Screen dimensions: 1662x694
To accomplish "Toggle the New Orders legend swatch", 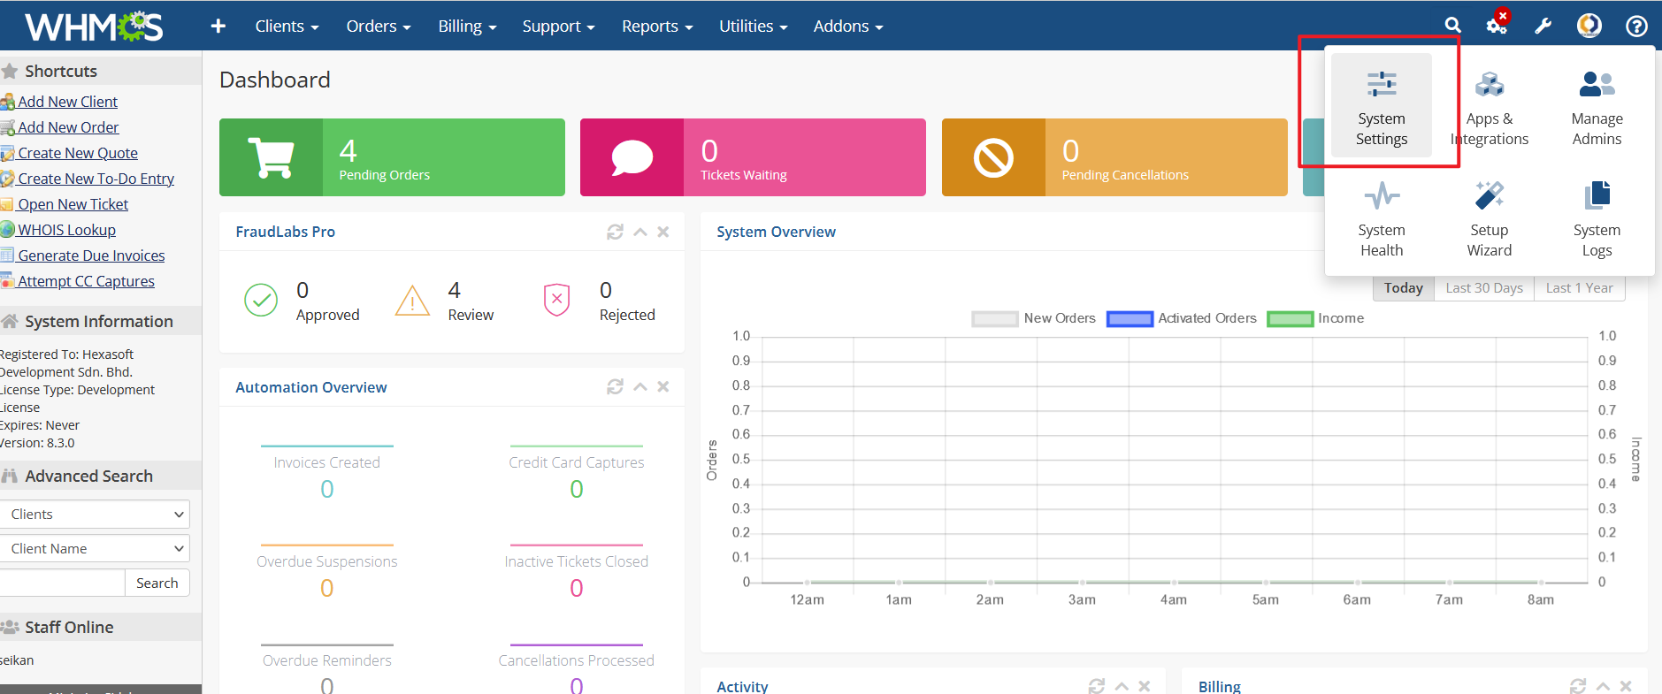I will [994, 319].
